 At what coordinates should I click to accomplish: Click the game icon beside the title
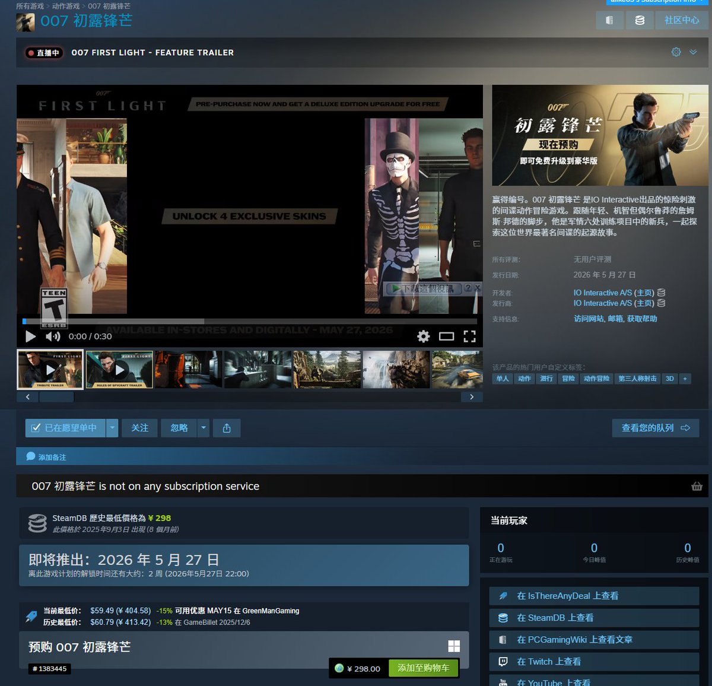tap(26, 22)
